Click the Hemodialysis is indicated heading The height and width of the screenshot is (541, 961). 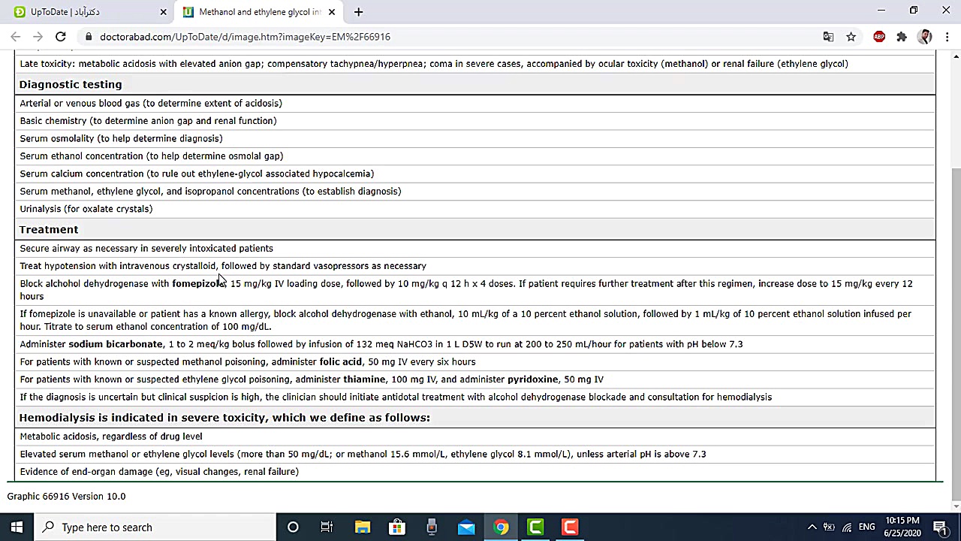[x=224, y=418]
